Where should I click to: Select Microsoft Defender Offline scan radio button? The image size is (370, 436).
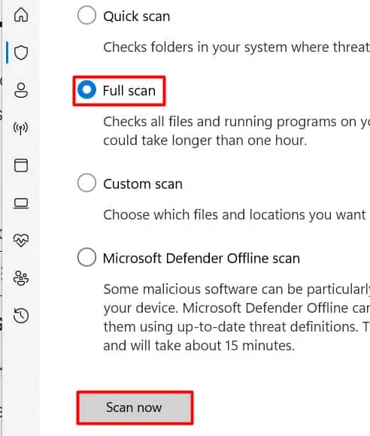(86, 257)
